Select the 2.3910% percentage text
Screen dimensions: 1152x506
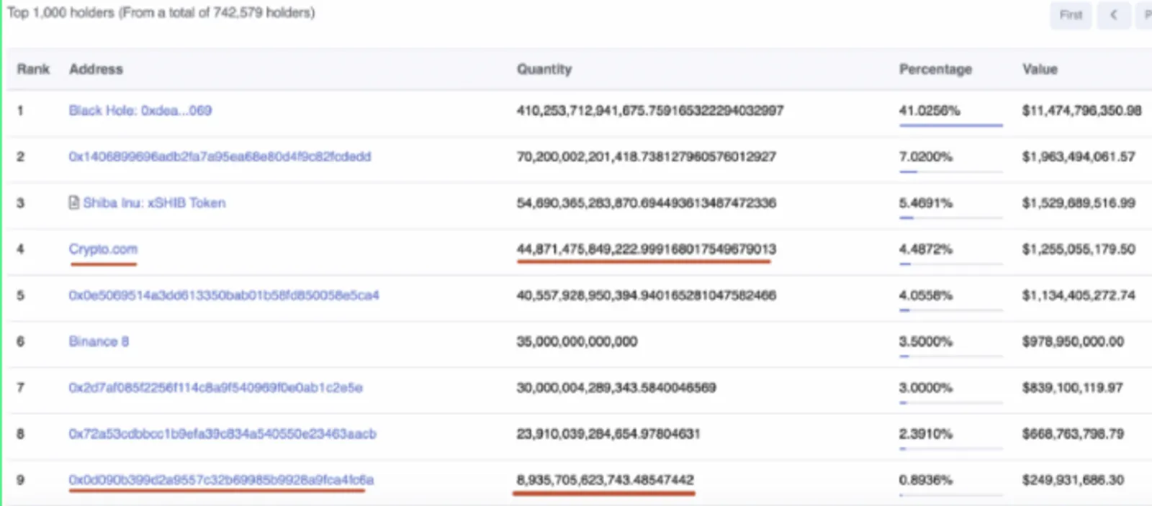click(925, 433)
